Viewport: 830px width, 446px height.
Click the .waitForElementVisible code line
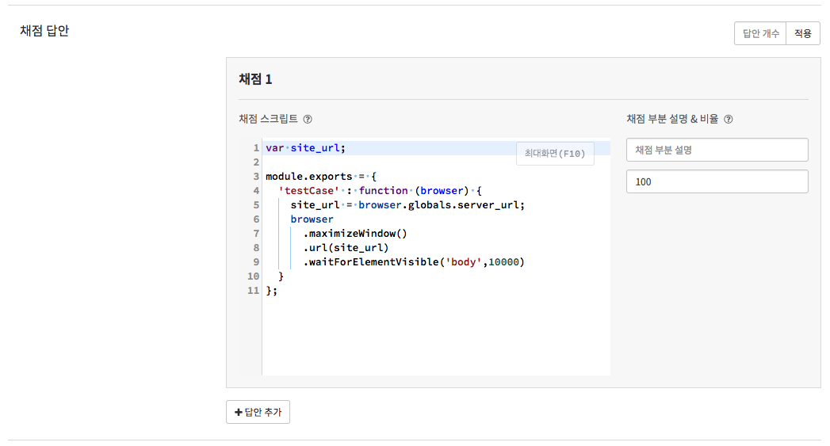(x=412, y=262)
